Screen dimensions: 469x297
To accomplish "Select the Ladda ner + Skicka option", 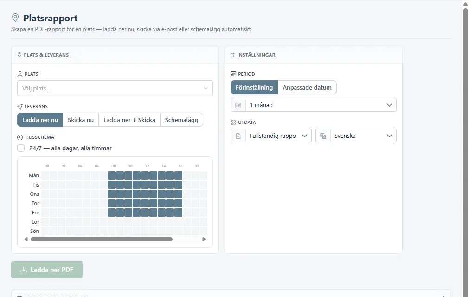I will [129, 120].
